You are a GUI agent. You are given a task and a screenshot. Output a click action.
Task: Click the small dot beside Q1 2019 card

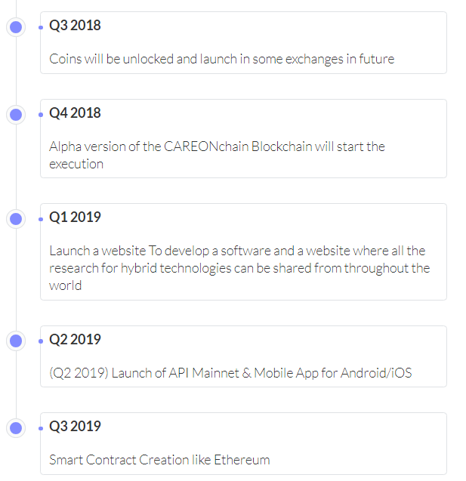coord(39,219)
